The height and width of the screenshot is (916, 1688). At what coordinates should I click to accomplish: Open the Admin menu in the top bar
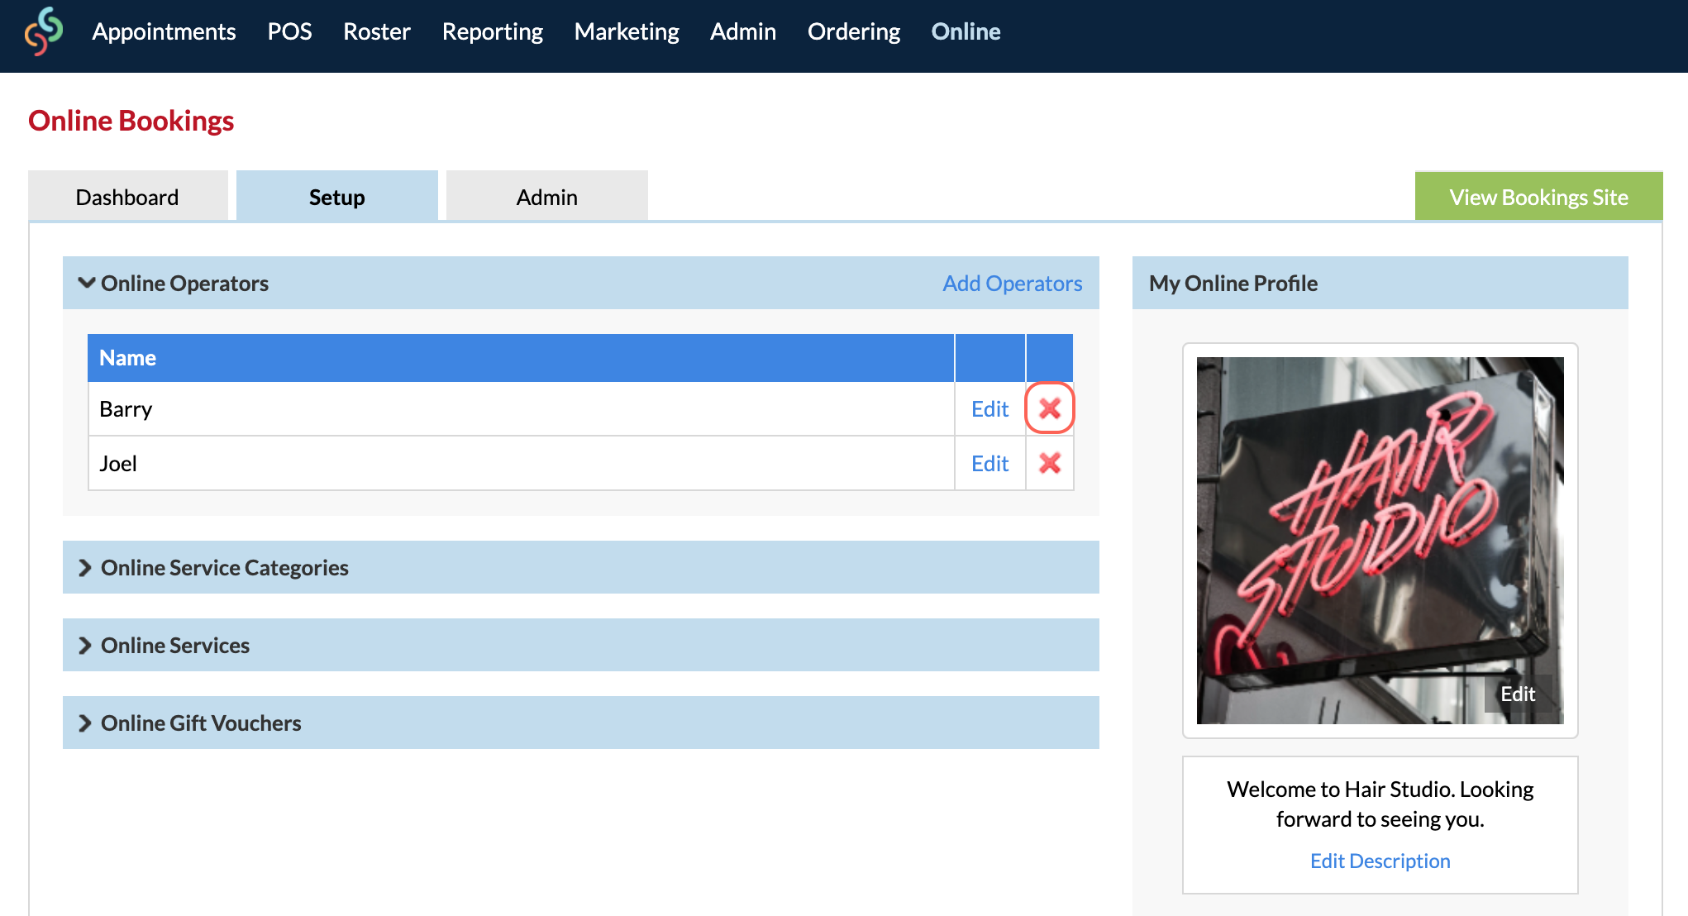pyautogui.click(x=743, y=31)
